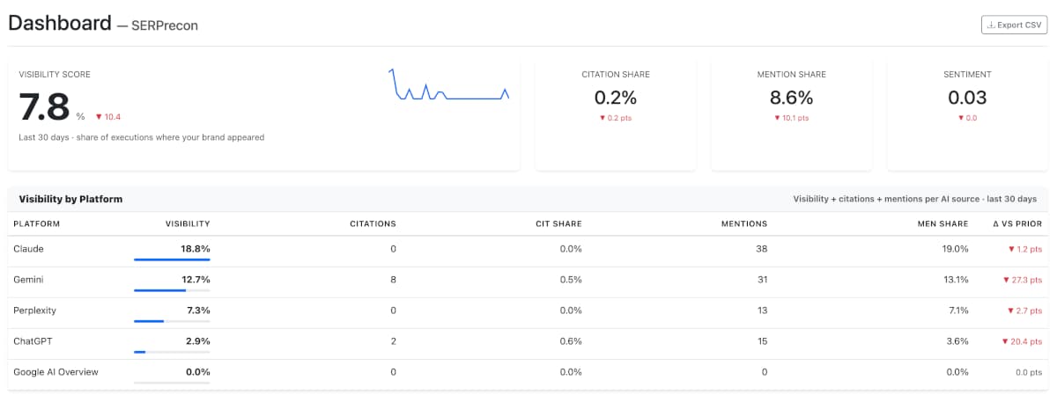The height and width of the screenshot is (395, 1057).
Task: Select the Gemini platform row
Action: [528, 282]
